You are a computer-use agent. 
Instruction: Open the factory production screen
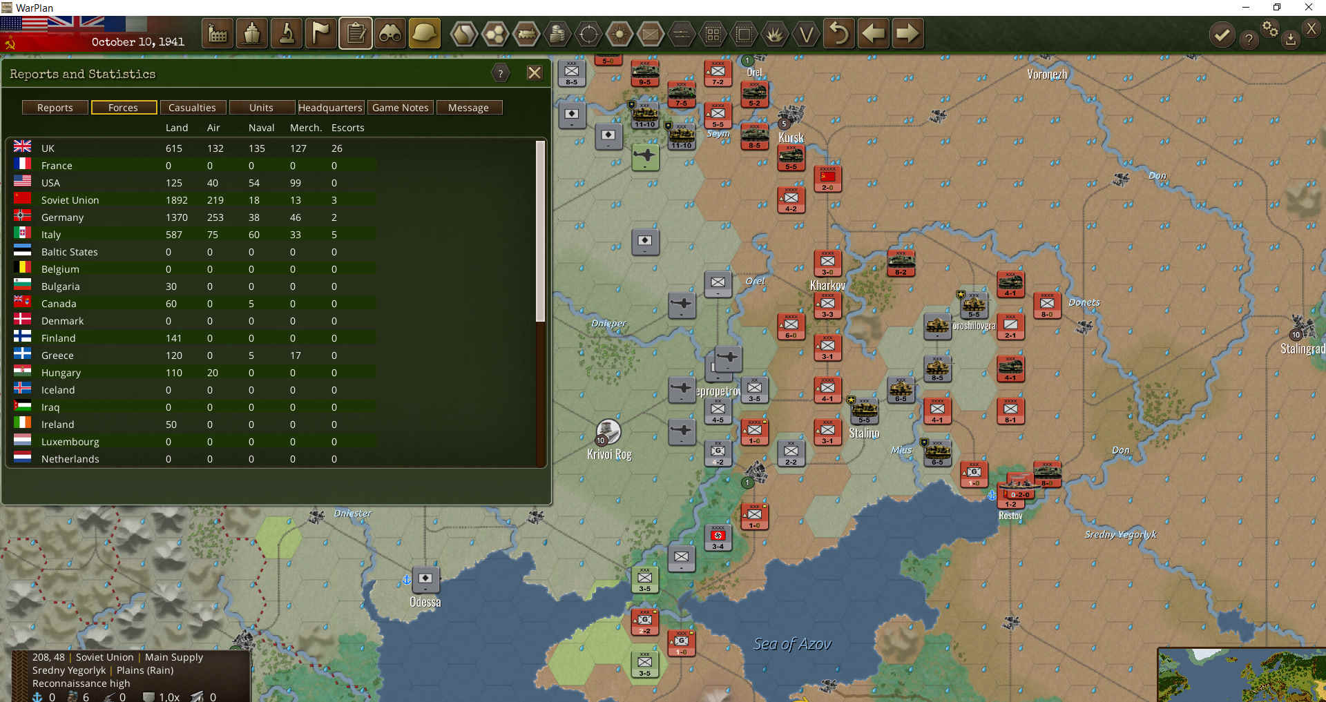tap(218, 33)
